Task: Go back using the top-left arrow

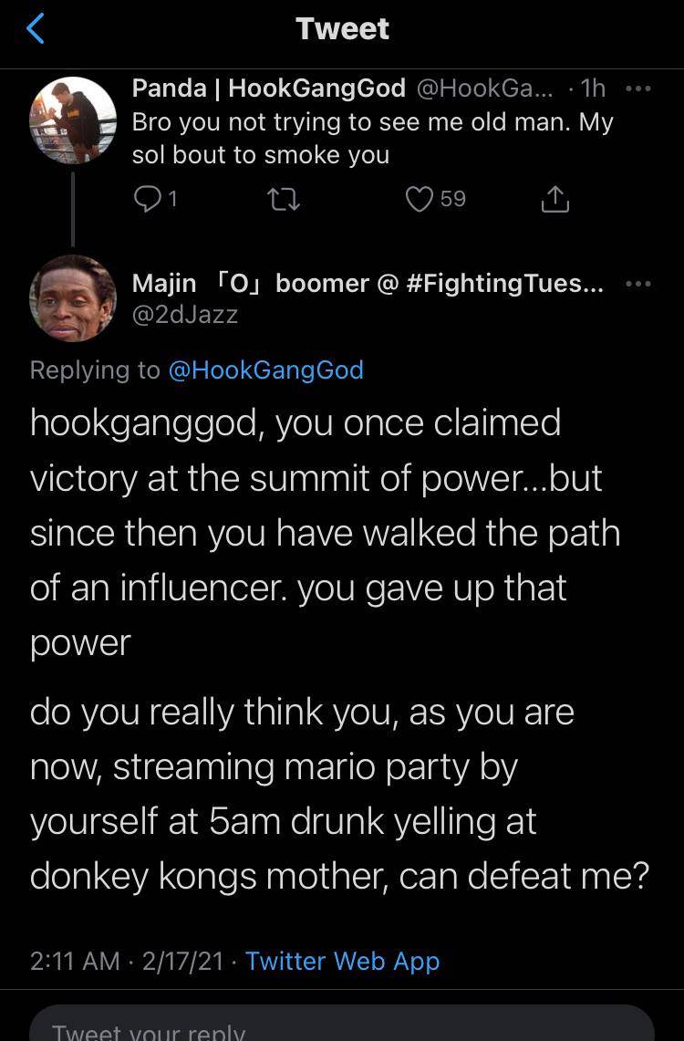Action: point(35,29)
